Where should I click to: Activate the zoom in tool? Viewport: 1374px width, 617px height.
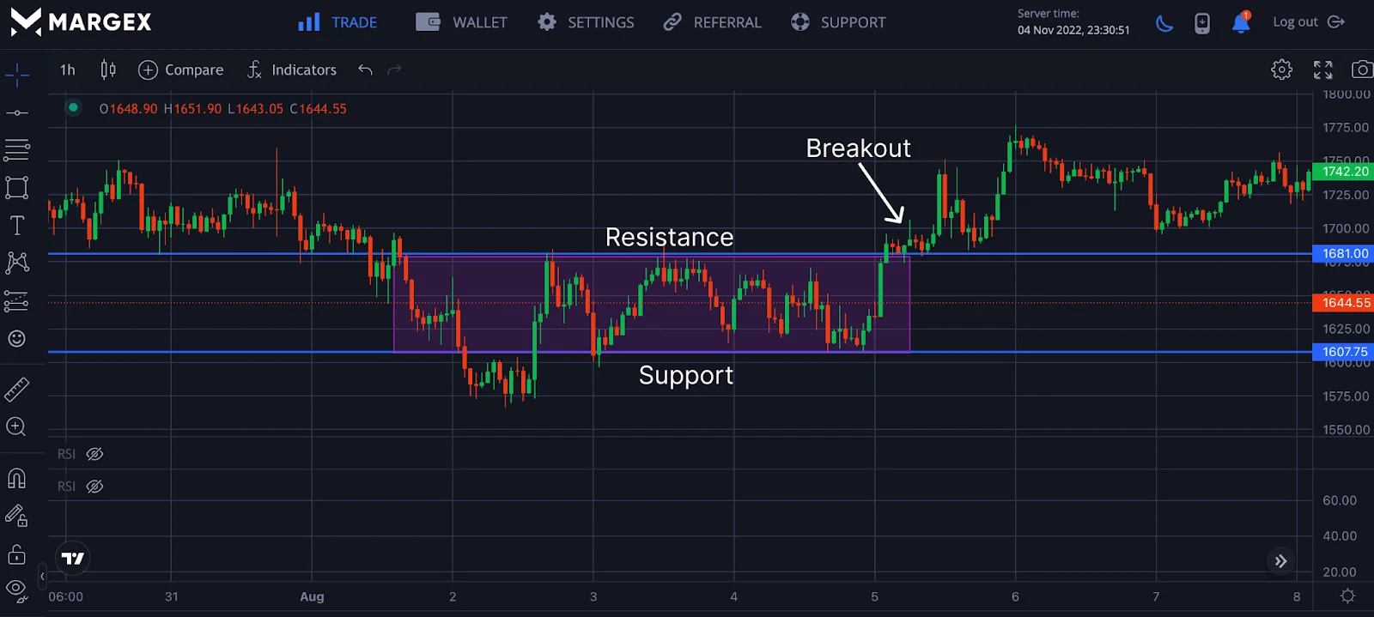coord(16,426)
